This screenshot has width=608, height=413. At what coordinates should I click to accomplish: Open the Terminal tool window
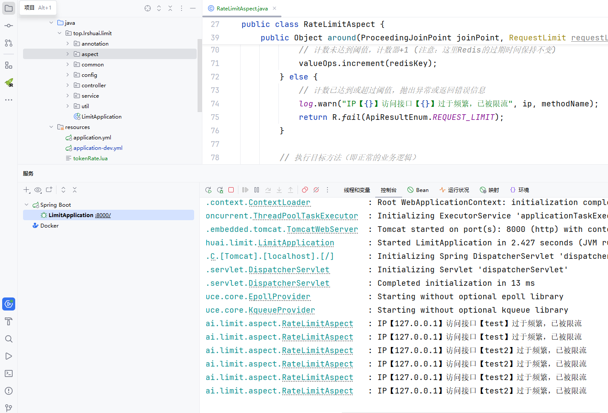tap(9, 373)
